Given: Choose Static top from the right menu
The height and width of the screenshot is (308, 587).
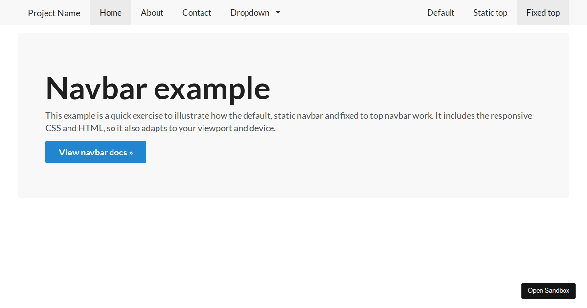Looking at the screenshot, I should tap(490, 12).
